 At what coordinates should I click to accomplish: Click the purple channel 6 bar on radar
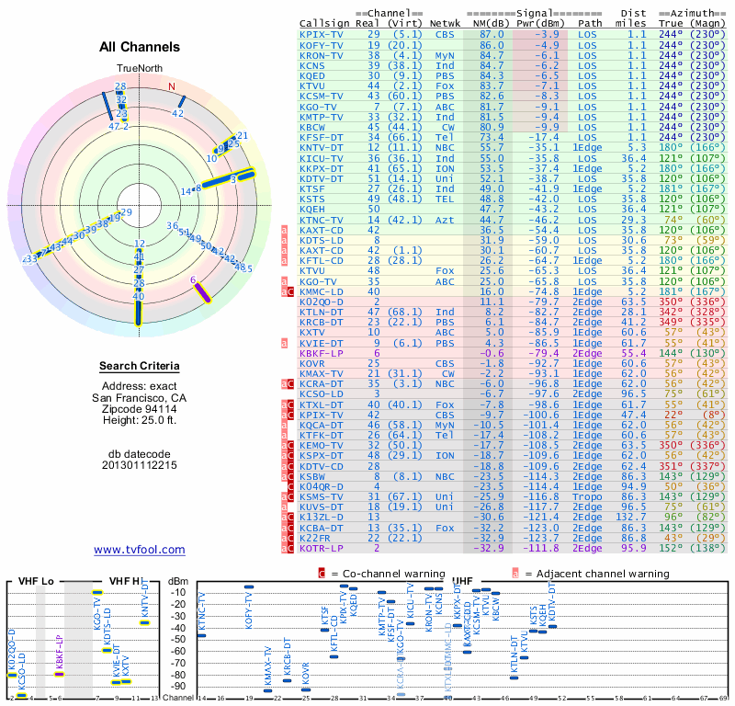click(203, 292)
